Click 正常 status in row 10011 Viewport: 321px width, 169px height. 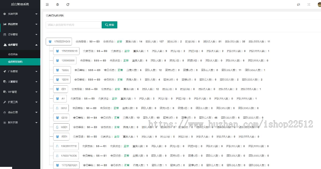[x=120, y=80]
